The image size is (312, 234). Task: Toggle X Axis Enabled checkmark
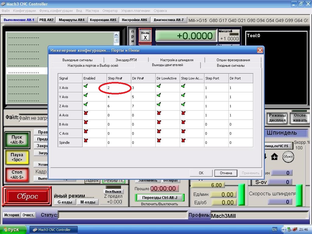pos(86,86)
